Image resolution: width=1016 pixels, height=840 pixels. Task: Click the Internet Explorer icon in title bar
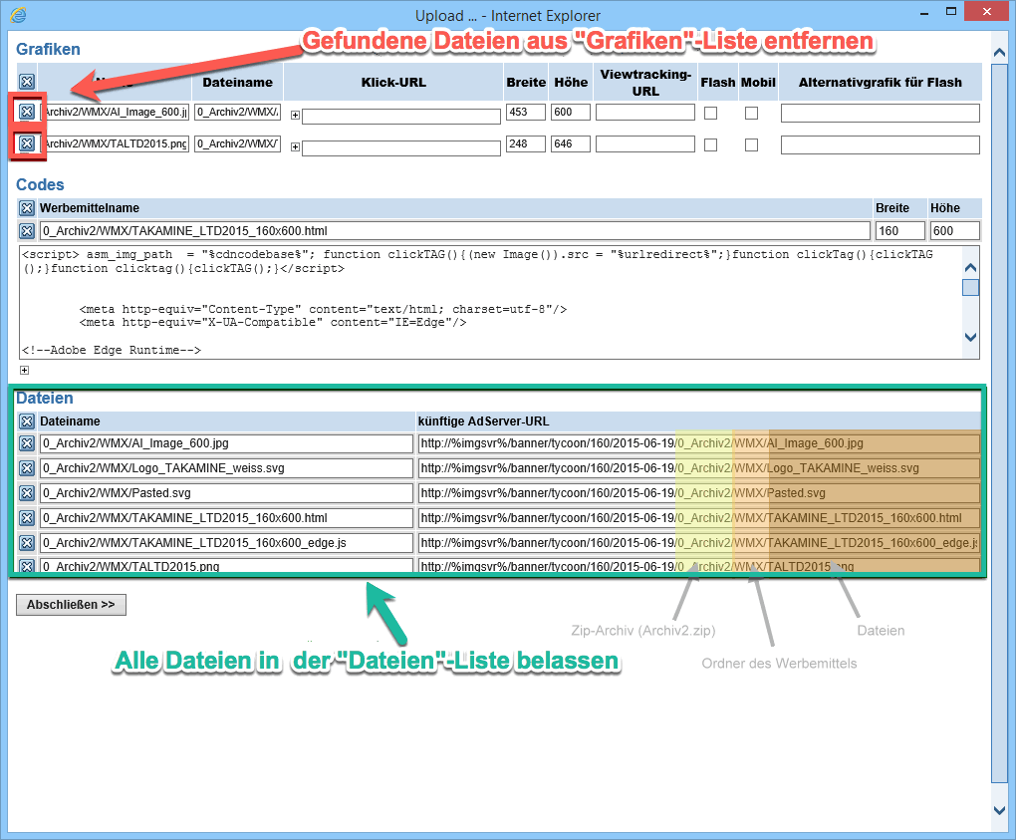[18, 15]
